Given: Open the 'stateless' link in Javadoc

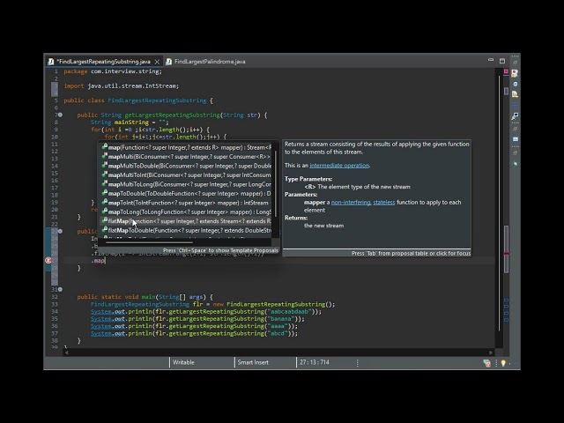Looking at the screenshot, I should pos(384,203).
